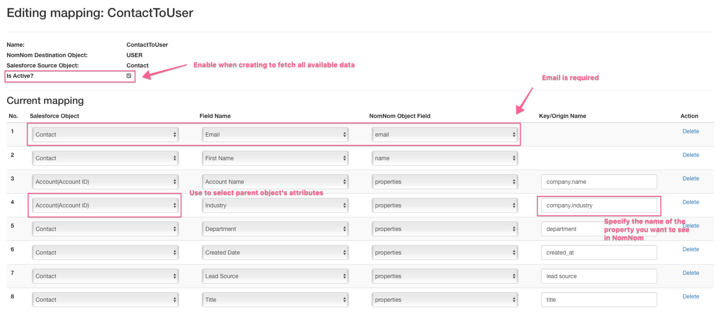The height and width of the screenshot is (315, 723).
Task: Click the USER destination object value
Action: coord(134,55)
